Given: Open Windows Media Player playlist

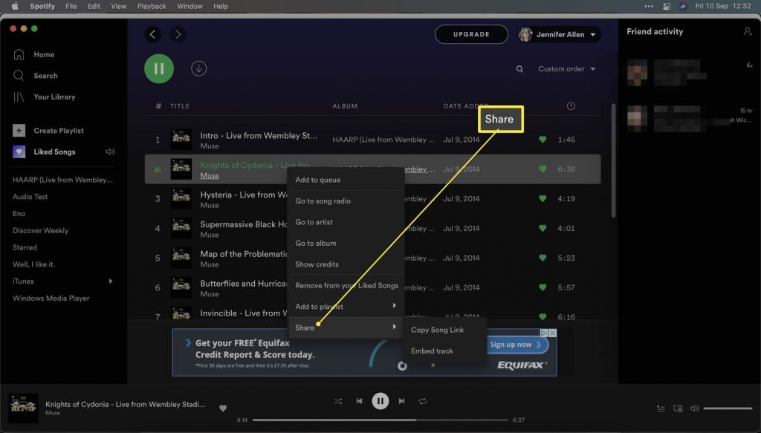Looking at the screenshot, I should 51,299.
